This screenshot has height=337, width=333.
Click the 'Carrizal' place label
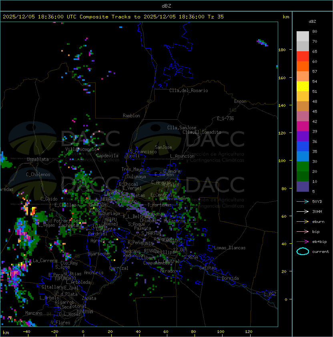click(x=119, y=268)
